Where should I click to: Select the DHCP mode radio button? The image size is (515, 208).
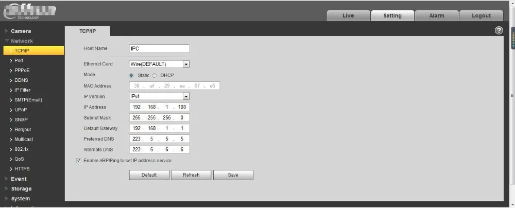click(154, 75)
